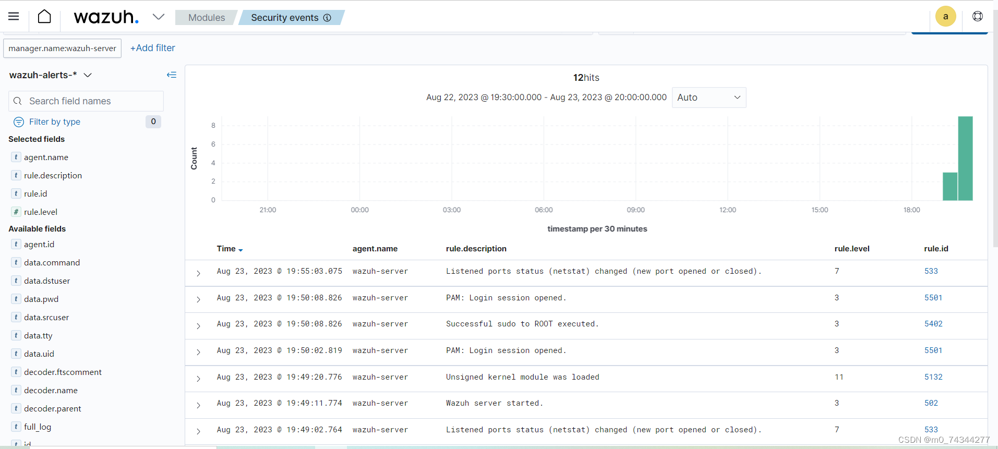Select the rule.description selected field
Screen dimensions: 998x449
click(53, 175)
